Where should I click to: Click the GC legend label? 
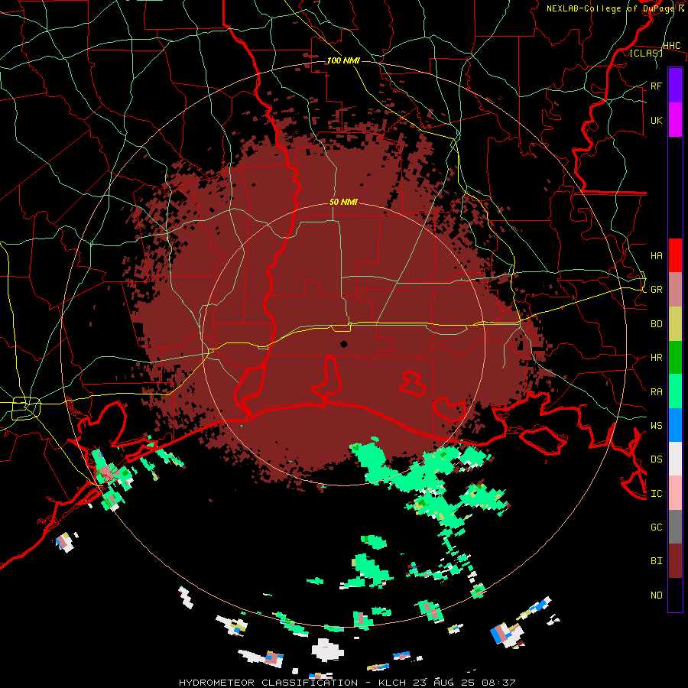pos(656,527)
